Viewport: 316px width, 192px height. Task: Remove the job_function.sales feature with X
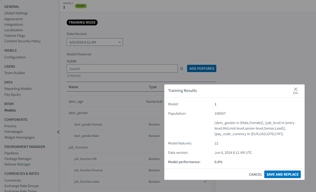click(x=205, y=181)
